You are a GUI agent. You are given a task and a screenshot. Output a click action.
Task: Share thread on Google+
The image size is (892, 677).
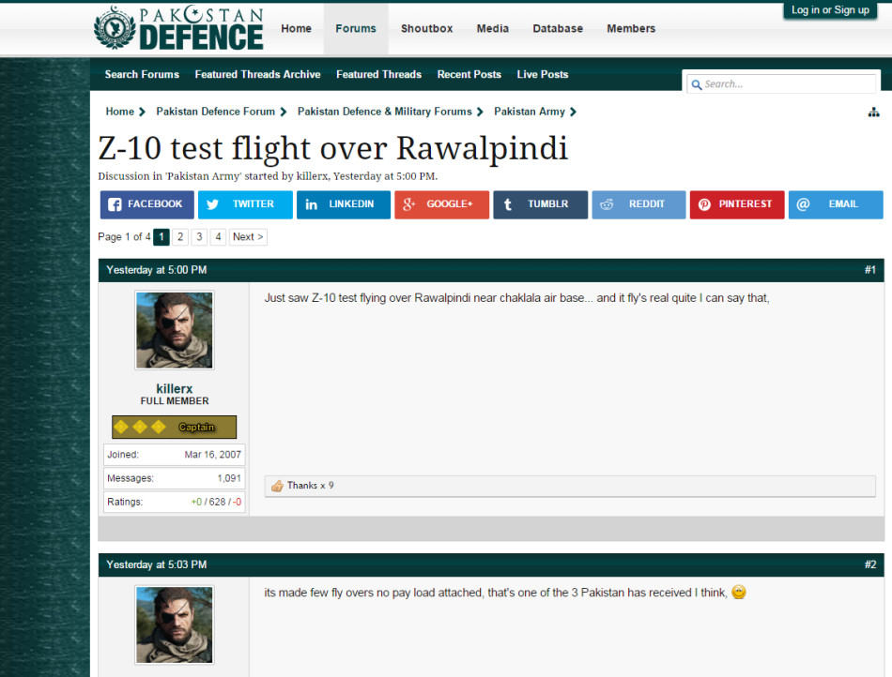[x=441, y=204]
